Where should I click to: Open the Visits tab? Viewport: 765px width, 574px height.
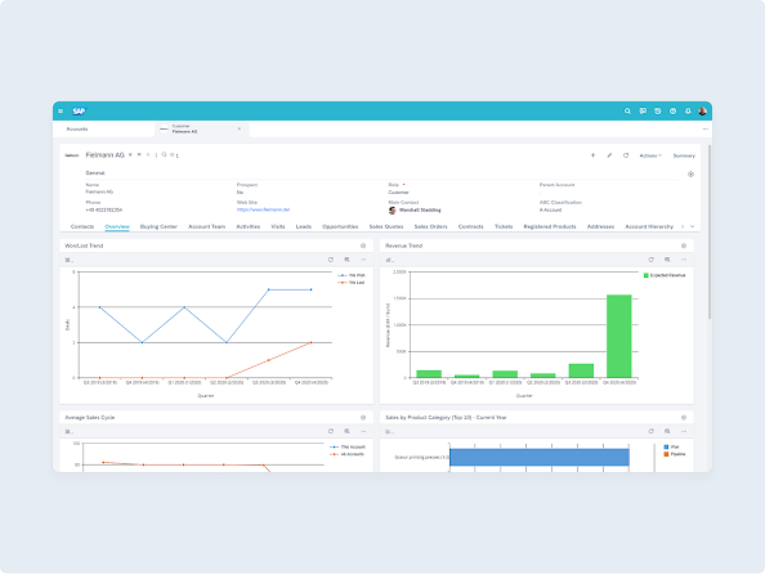click(278, 226)
